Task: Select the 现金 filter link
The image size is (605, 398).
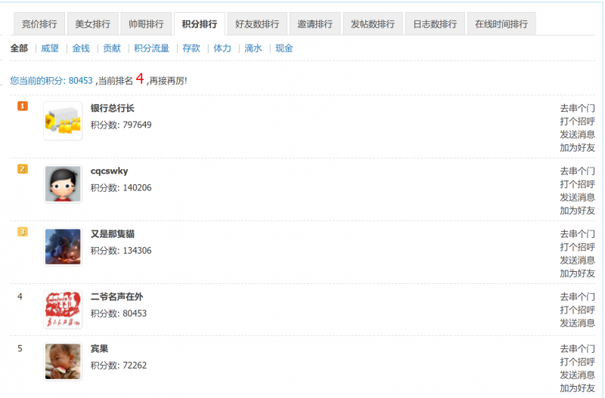Action: coord(284,48)
